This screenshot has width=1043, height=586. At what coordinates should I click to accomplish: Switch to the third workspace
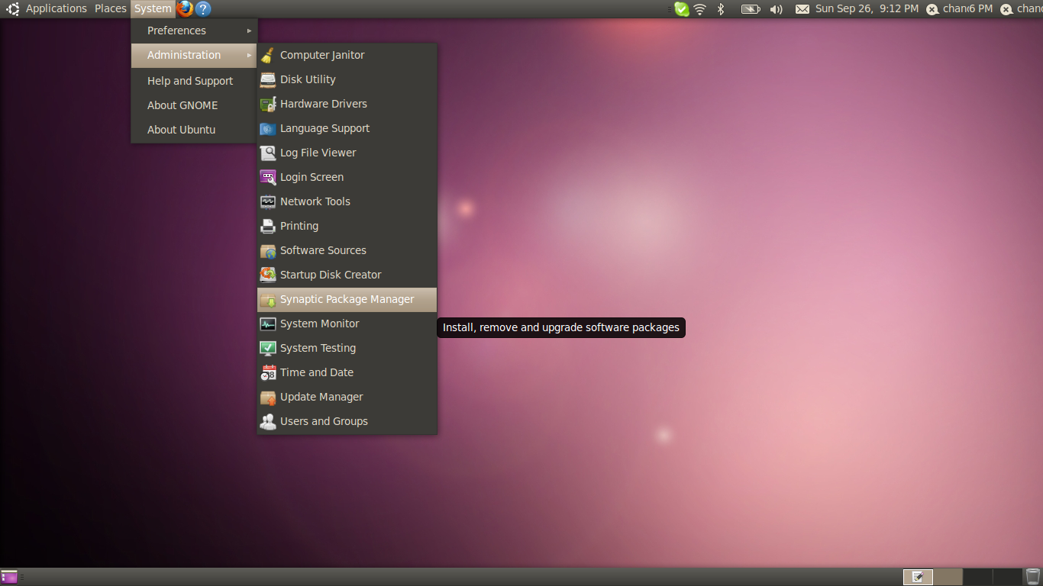tap(977, 577)
